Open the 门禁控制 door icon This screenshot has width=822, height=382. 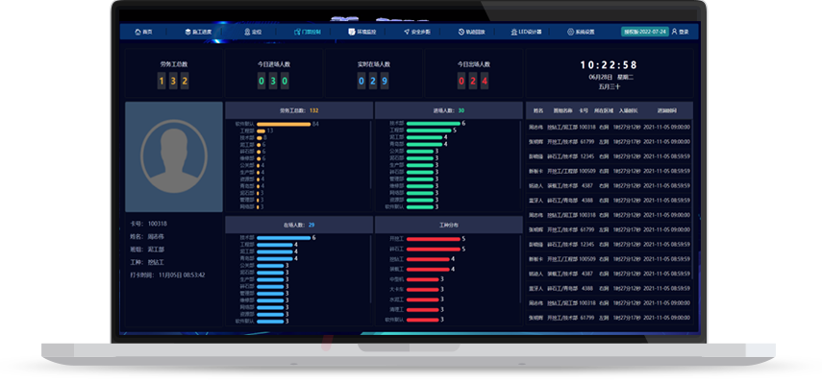(297, 32)
